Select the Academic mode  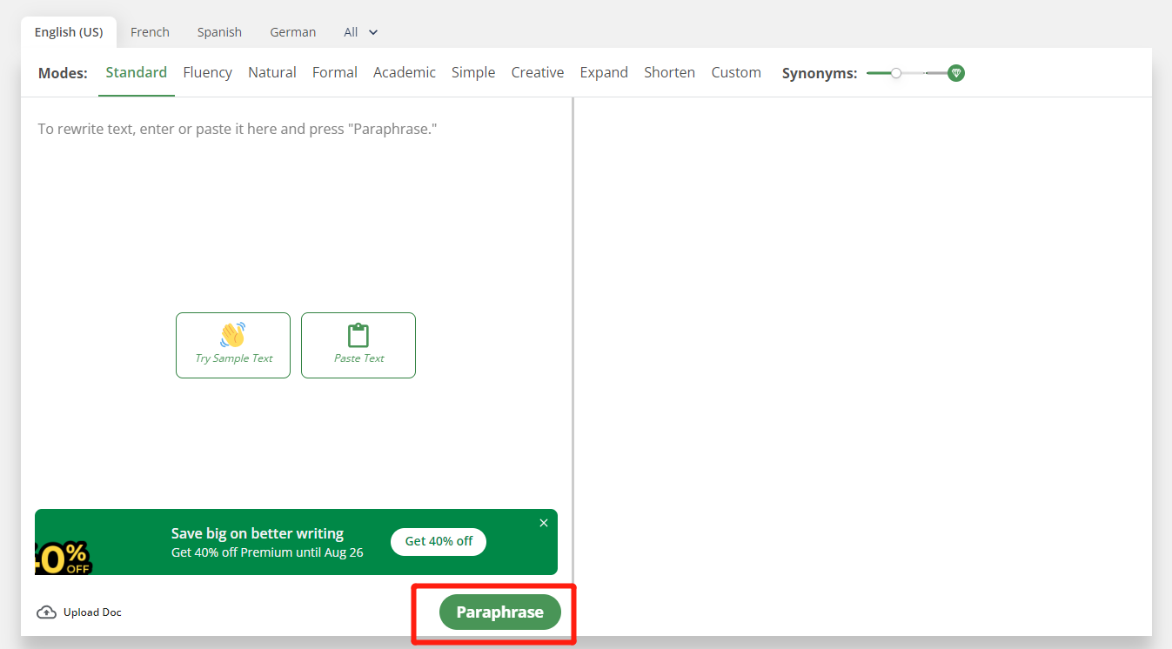(x=405, y=72)
